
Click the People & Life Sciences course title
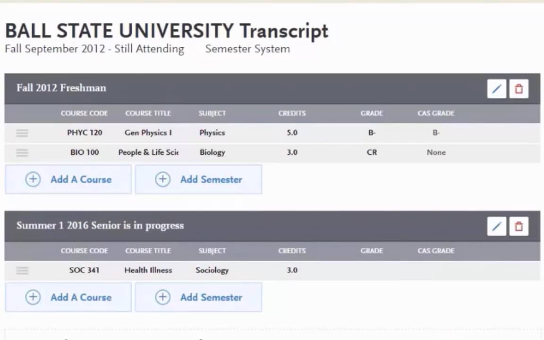148,153
